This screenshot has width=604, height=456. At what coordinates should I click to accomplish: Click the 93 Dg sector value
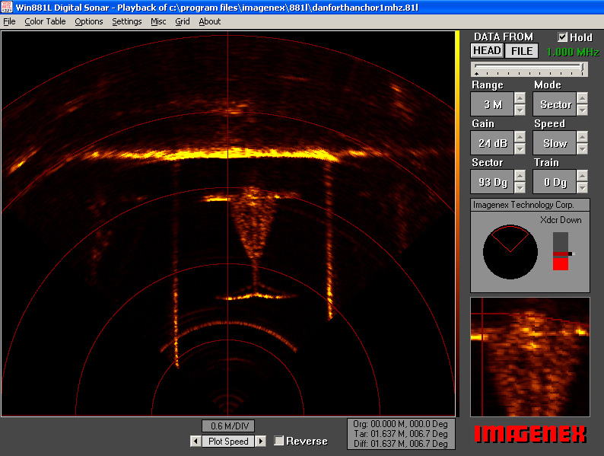pyautogui.click(x=492, y=182)
